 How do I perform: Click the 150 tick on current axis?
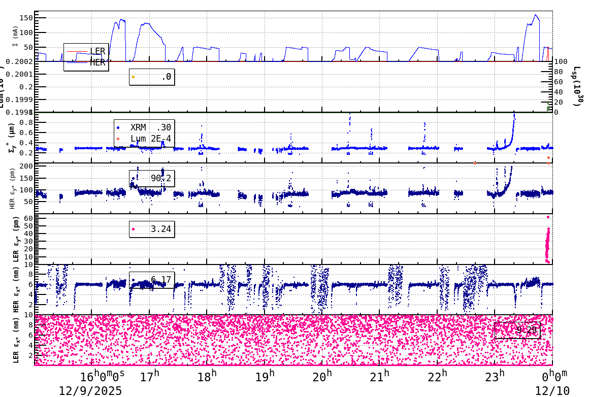point(26,18)
